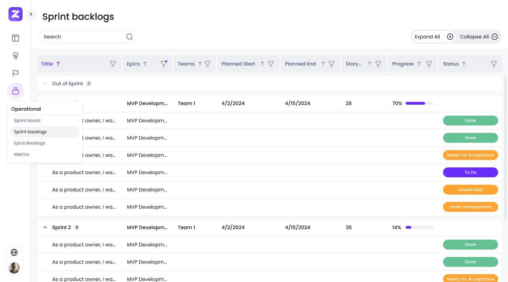Viewport: 508px width, 282px height.
Task: Click the Planned Start filter icon
Action: coord(271,64)
